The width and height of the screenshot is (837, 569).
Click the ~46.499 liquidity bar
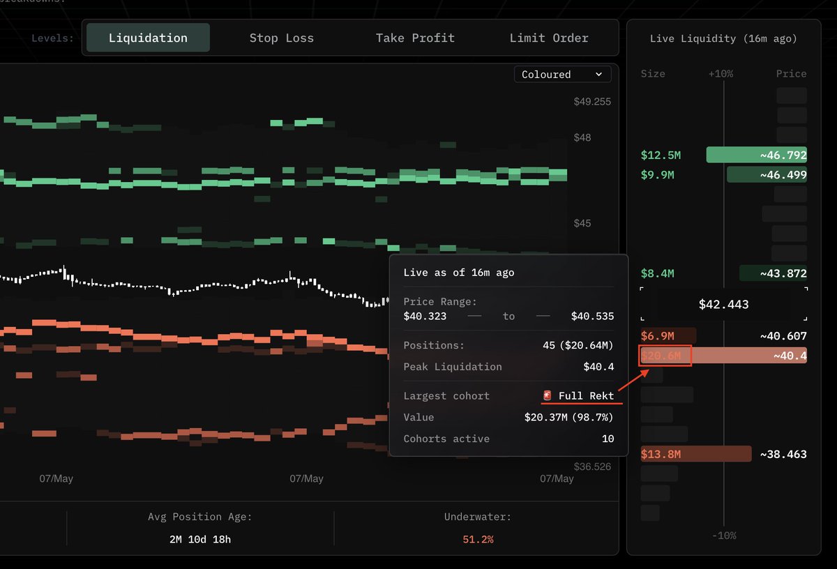[767, 174]
